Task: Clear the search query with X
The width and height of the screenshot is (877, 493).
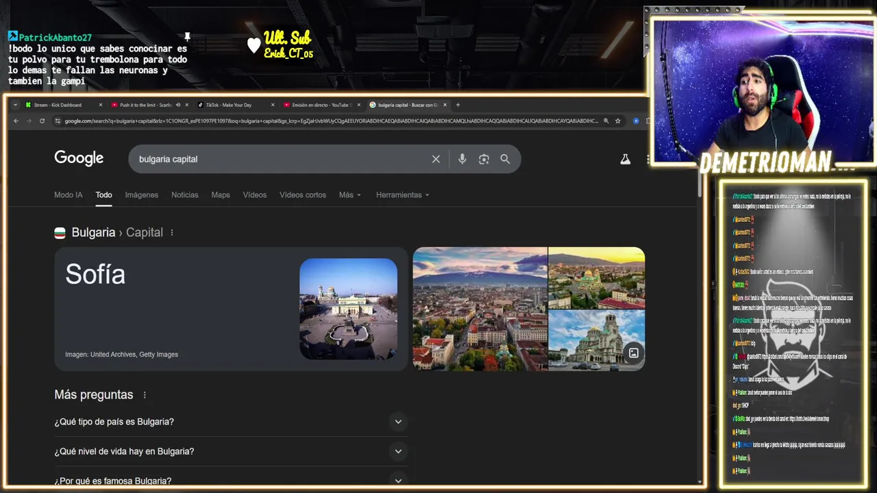Action: pyautogui.click(x=436, y=159)
